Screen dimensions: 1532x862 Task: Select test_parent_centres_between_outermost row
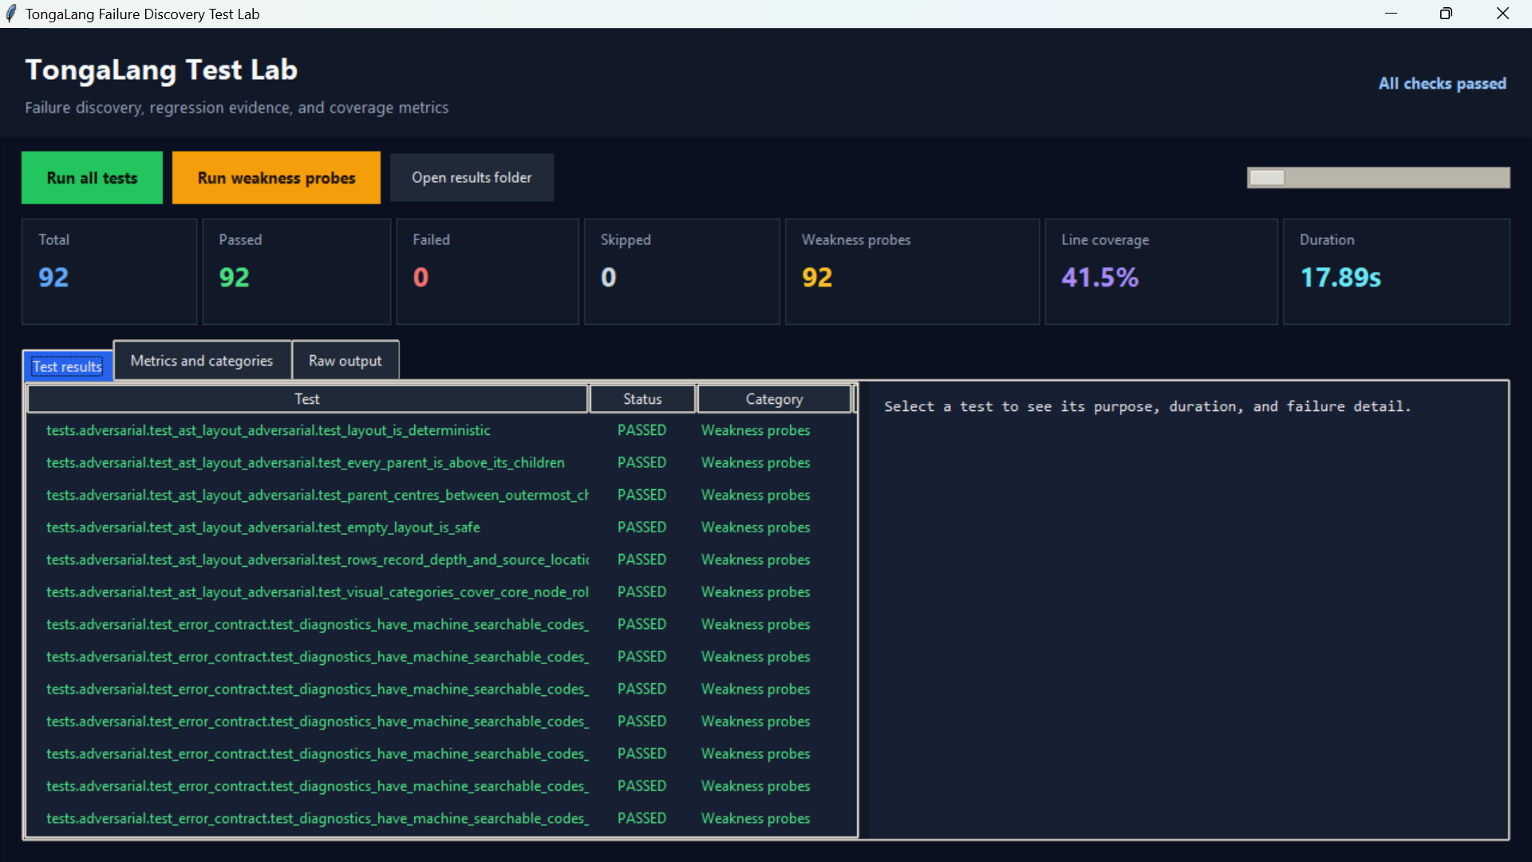(441, 495)
